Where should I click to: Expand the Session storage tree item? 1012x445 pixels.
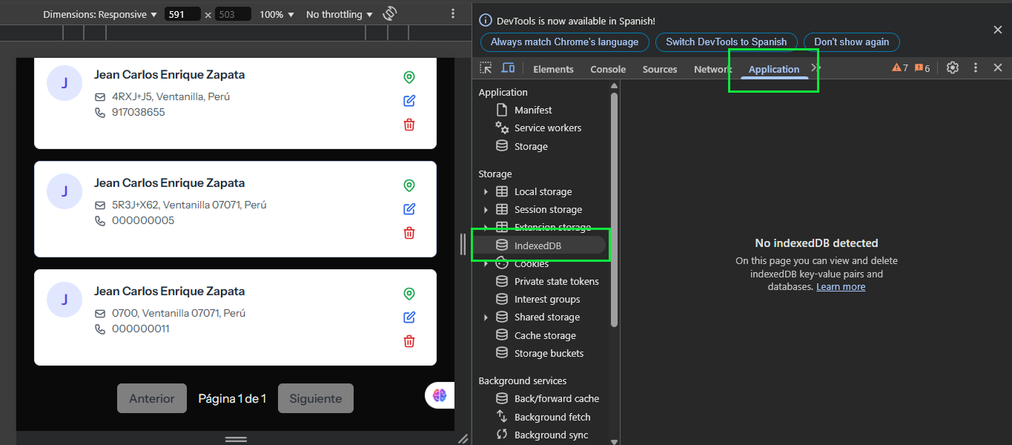point(486,210)
